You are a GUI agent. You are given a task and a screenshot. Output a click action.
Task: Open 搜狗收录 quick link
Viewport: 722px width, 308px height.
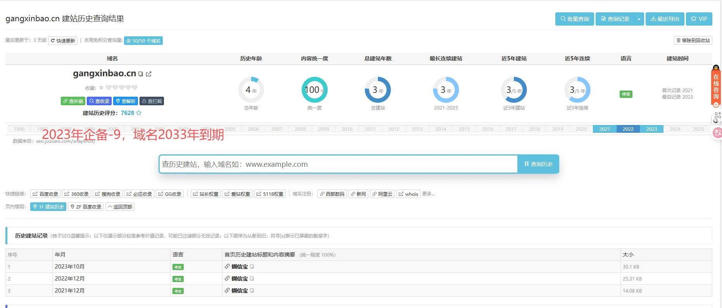[x=108, y=194]
